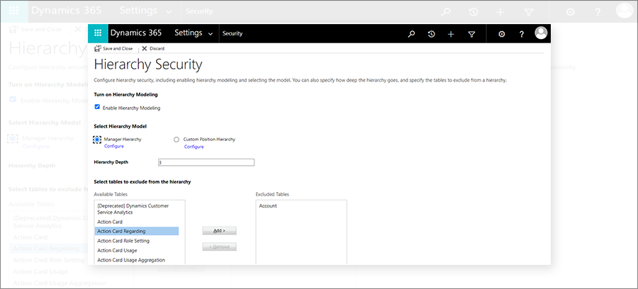Viewport: 638px width, 289px height.
Task: Click Dynamics 365 title in background window
Action: click(x=67, y=11)
